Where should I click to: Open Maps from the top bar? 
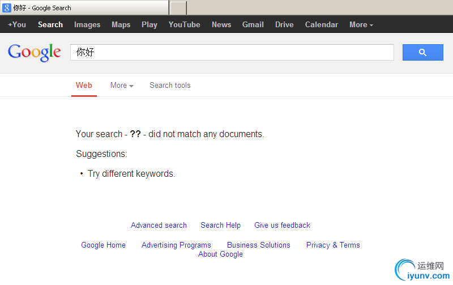point(121,24)
